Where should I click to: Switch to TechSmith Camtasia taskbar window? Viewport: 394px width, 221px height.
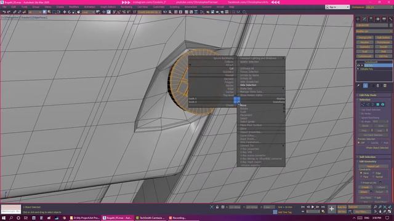click(x=150, y=218)
